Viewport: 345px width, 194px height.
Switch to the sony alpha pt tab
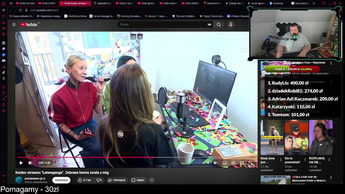(x=300, y=3)
